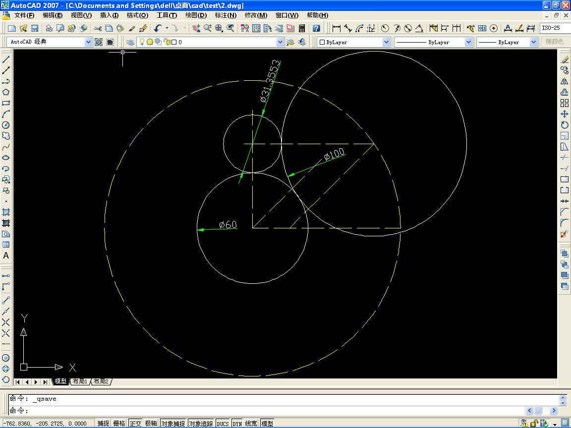Viewport: 571px width, 428px height.
Task: Click the Table draw tool
Action: click(x=6, y=245)
